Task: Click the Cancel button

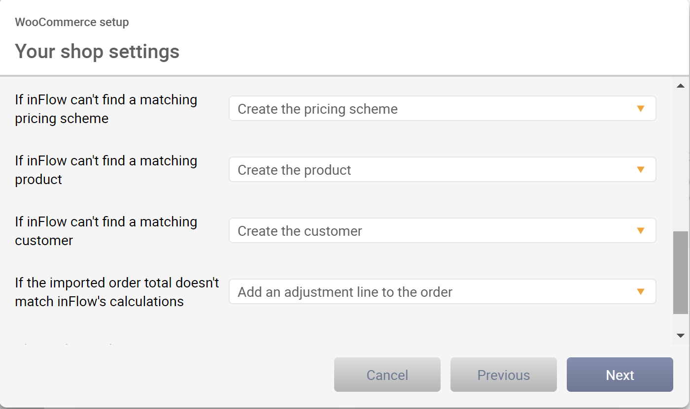Action: pyautogui.click(x=387, y=375)
